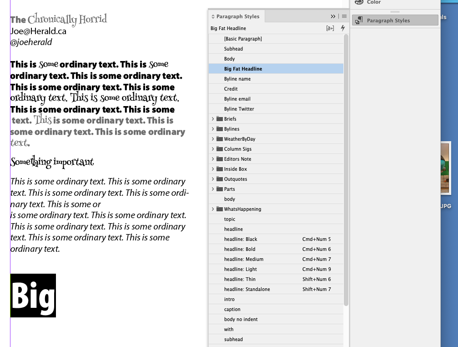Apply the caption paragraph style
Viewport: 458px width, 347px height.
click(276, 309)
